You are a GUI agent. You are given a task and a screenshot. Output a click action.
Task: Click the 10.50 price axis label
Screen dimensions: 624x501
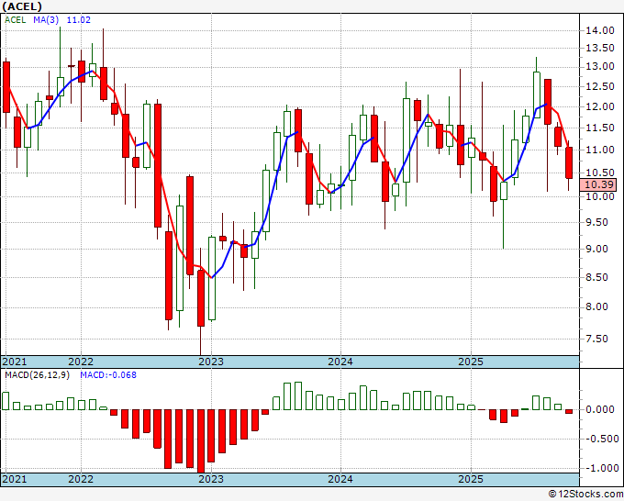(600, 173)
